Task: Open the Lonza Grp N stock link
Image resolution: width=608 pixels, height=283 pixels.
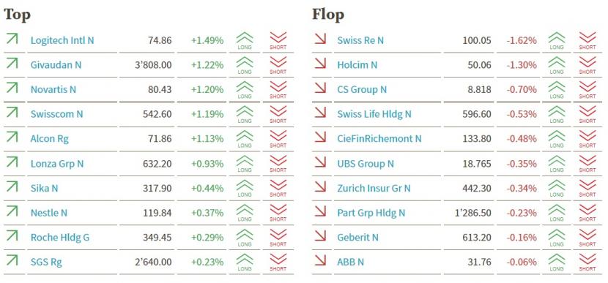Action: pos(57,164)
